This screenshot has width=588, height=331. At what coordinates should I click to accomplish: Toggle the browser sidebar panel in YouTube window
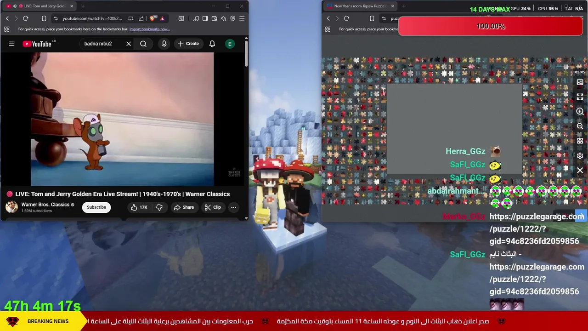click(x=205, y=18)
